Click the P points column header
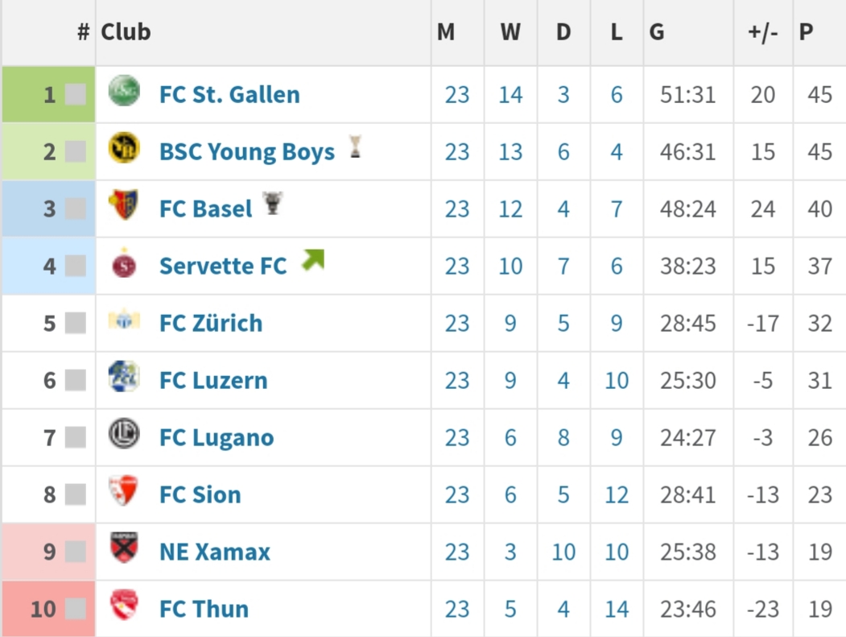Screen dimensions: 846x637 [806, 32]
